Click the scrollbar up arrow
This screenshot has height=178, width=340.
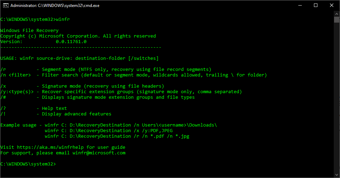click(337, 13)
